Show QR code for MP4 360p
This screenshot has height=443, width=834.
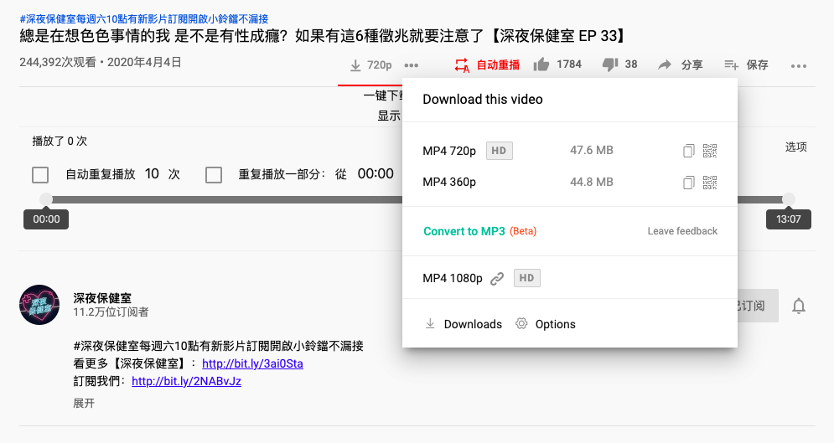(710, 183)
